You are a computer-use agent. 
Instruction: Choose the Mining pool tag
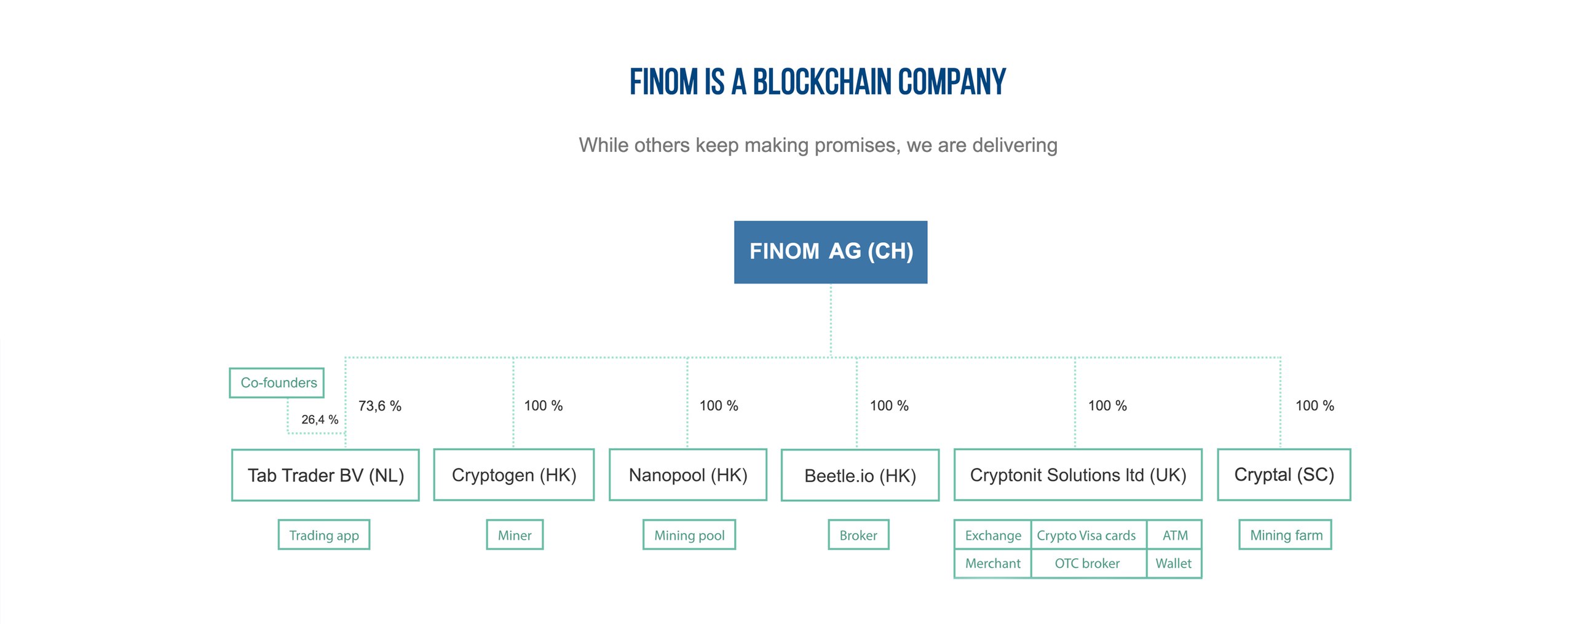[689, 535]
